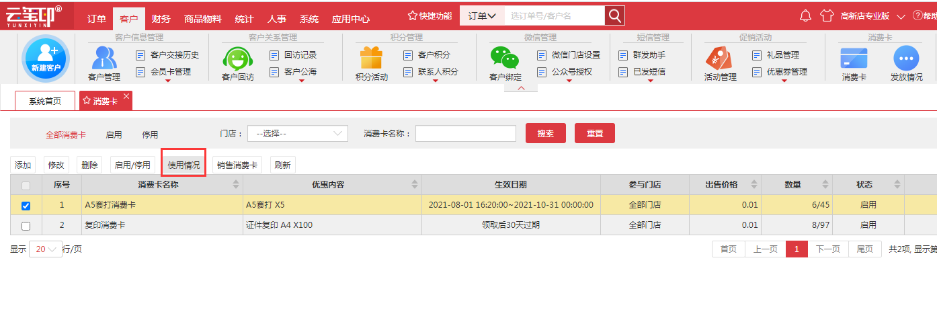The image size is (937, 326).
Task: Toggle the select-all header checkbox
Action: [x=26, y=185]
